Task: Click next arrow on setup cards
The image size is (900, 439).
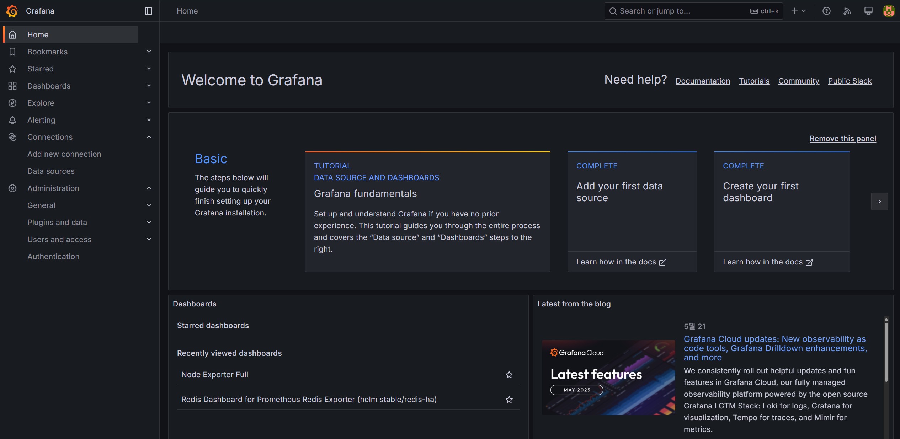Action: tap(879, 202)
